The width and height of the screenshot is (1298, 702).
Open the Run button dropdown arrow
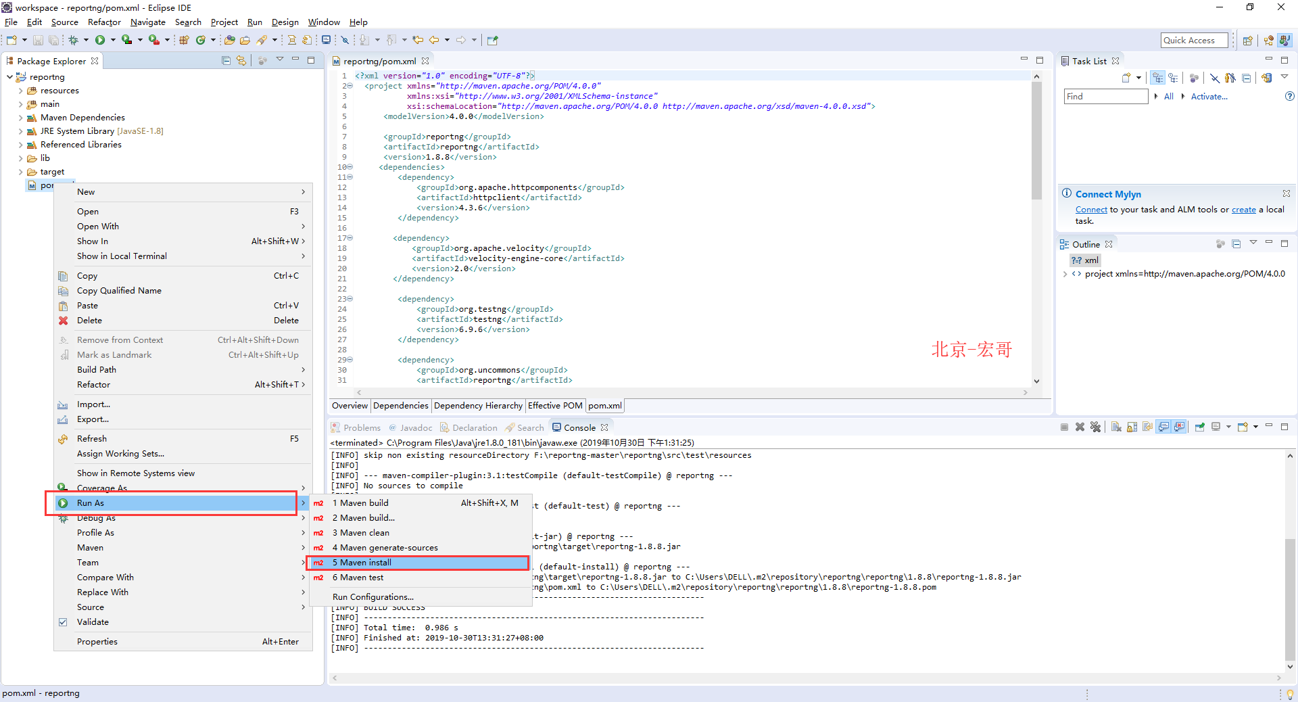tap(113, 40)
